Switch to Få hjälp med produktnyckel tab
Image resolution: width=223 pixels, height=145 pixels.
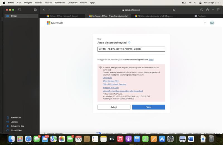pyautogui.click(x=154, y=16)
